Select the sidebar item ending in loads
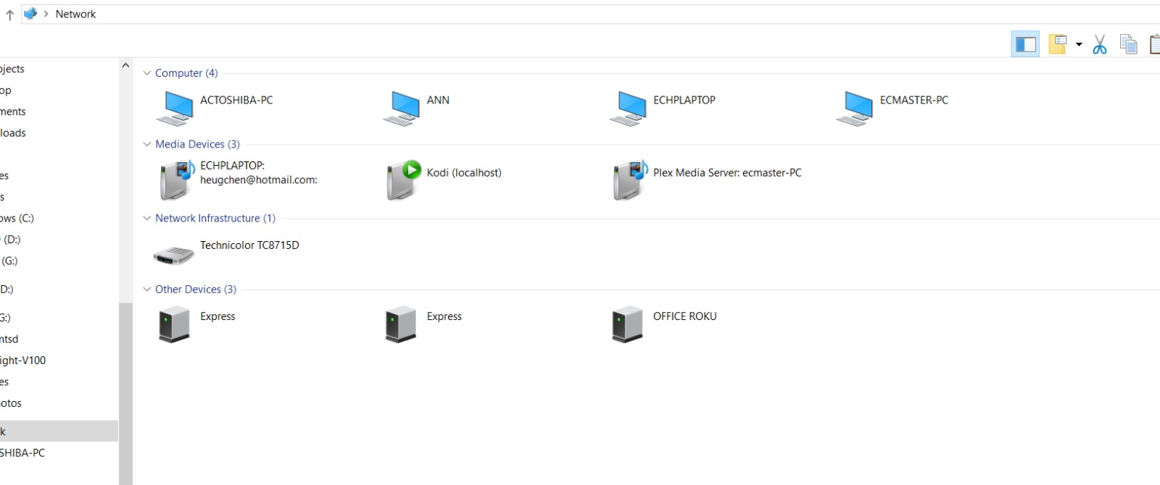This screenshot has width=1160, height=485. click(x=13, y=132)
